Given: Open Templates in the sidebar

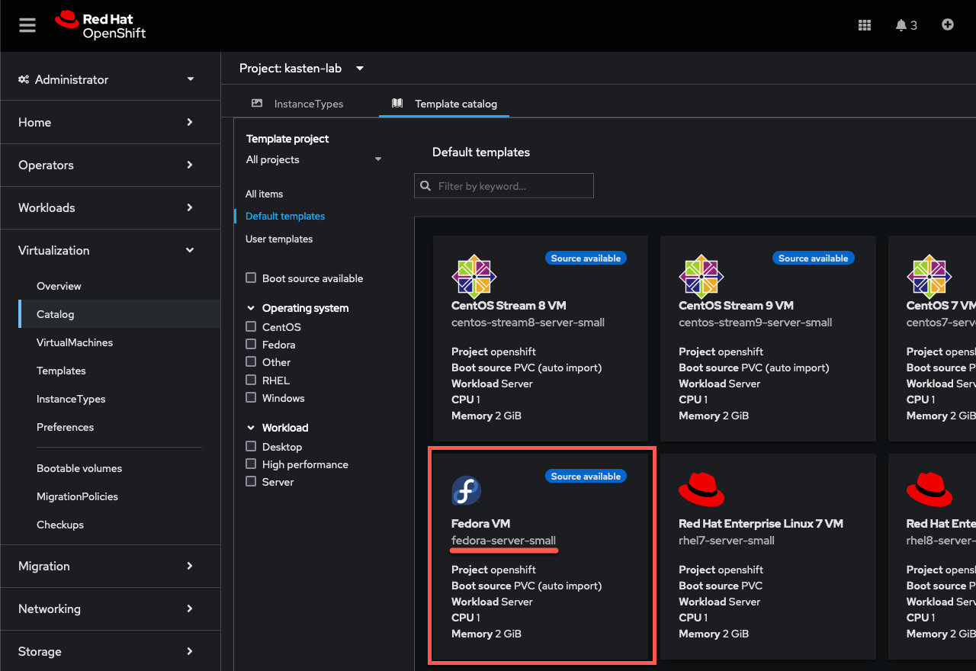Looking at the screenshot, I should pos(61,371).
